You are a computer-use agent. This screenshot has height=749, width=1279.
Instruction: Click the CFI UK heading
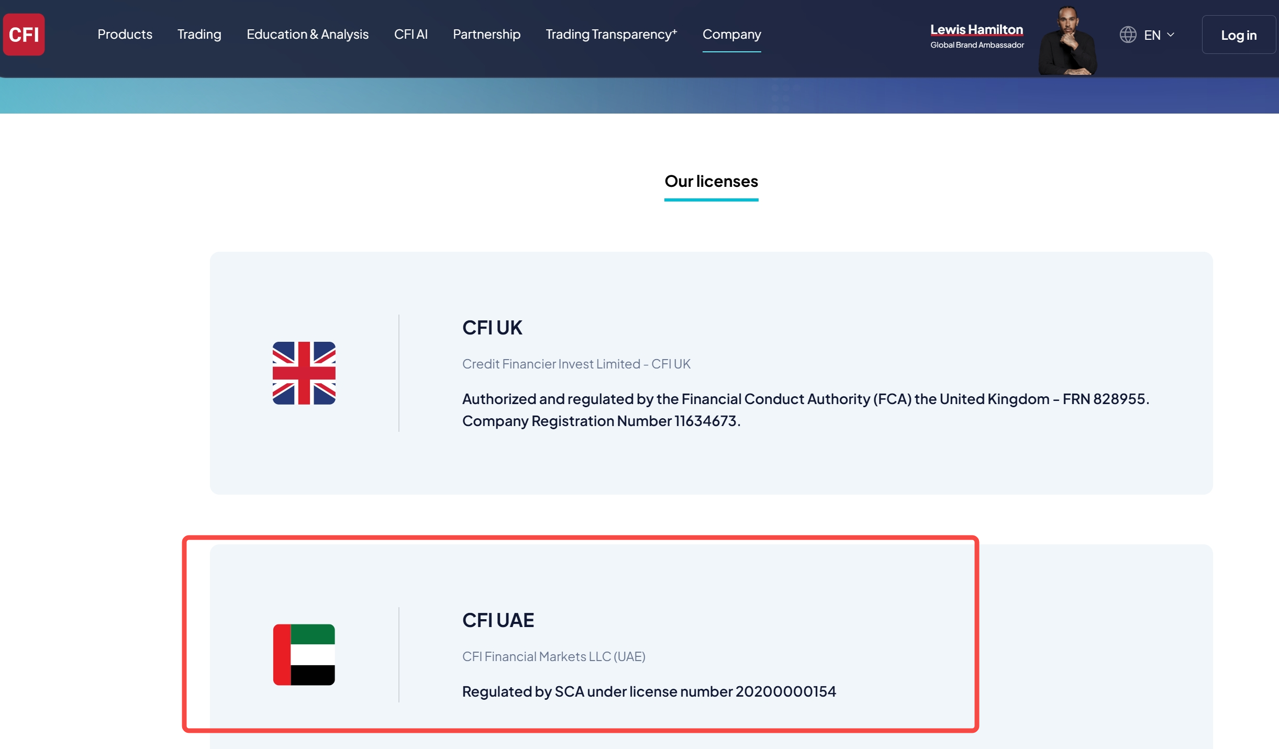pos(492,328)
